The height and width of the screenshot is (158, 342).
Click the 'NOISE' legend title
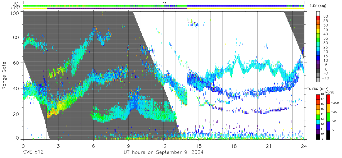pos(329,92)
